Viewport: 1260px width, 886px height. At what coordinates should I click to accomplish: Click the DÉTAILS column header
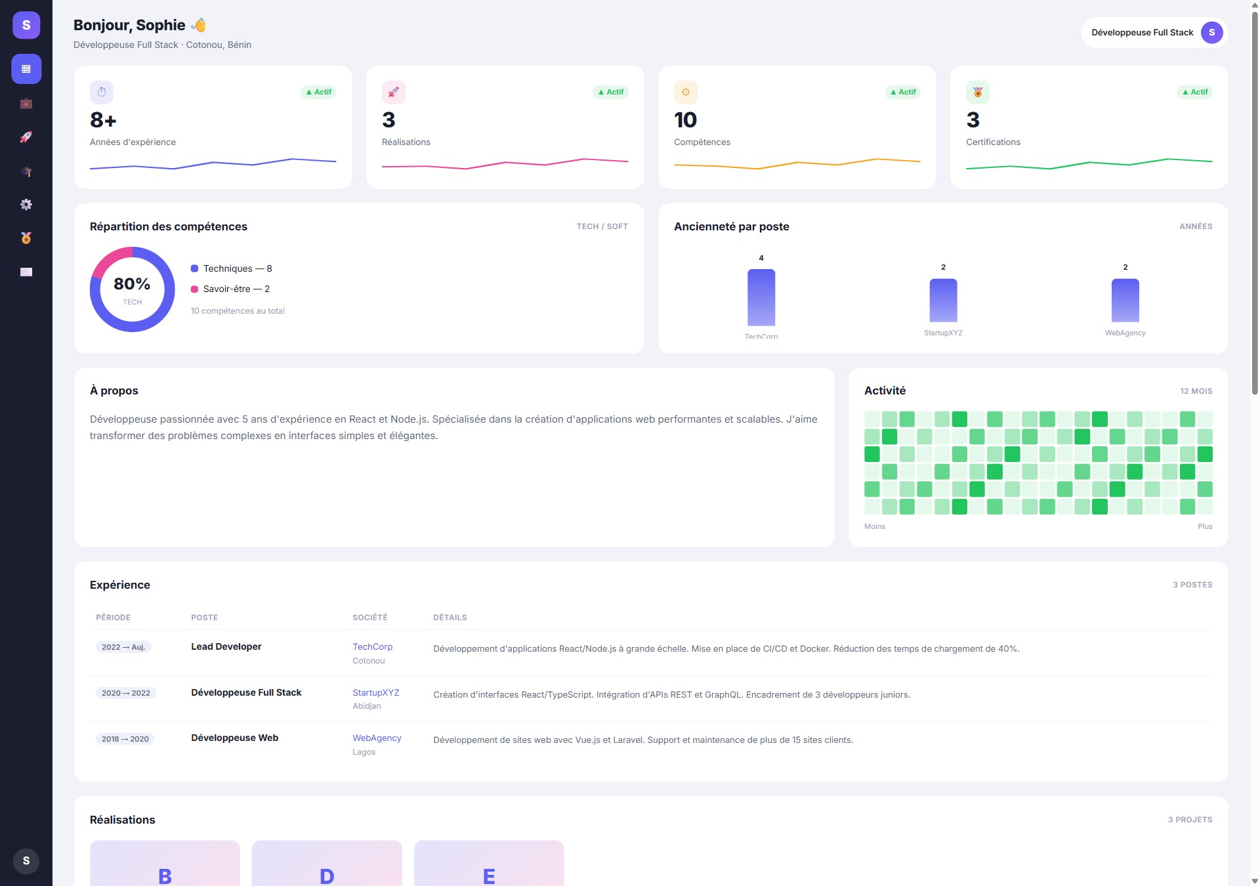coord(450,618)
